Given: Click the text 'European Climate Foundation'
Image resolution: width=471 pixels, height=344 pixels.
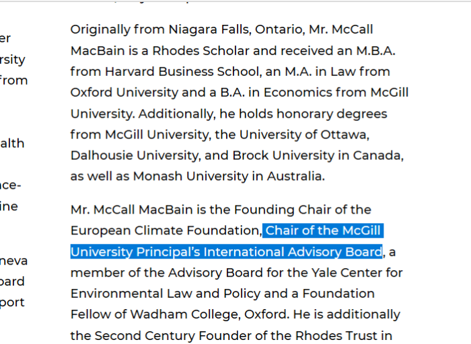Looking at the screenshot, I should (166, 230).
